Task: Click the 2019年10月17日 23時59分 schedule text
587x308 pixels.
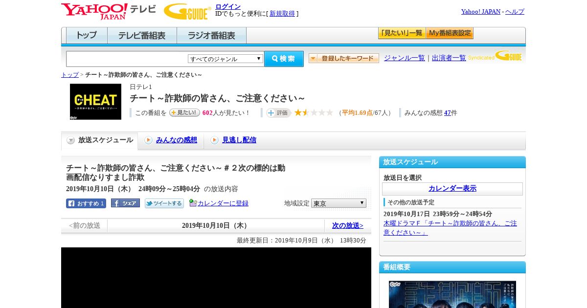Action: point(438,214)
